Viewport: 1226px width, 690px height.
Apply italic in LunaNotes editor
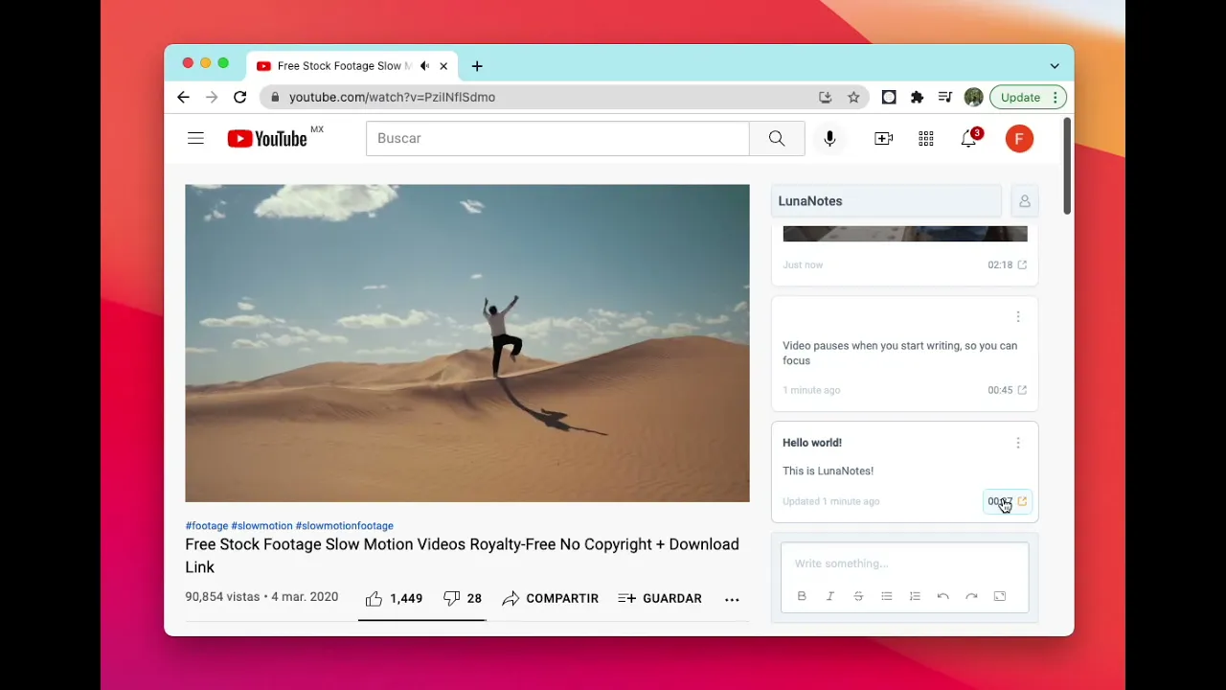pos(830,596)
